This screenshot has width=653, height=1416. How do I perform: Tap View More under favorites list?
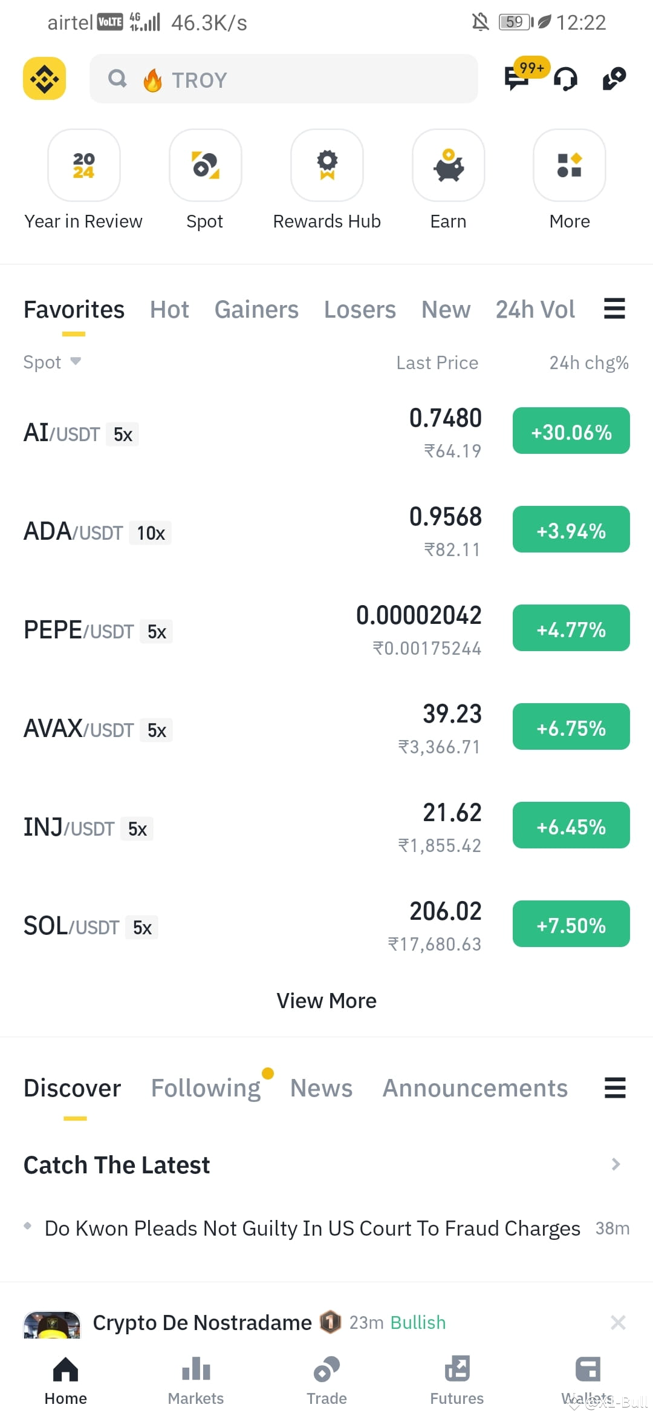click(x=326, y=1001)
